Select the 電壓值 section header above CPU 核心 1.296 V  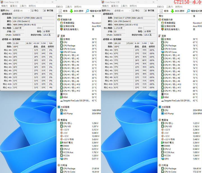coord(63,120)
